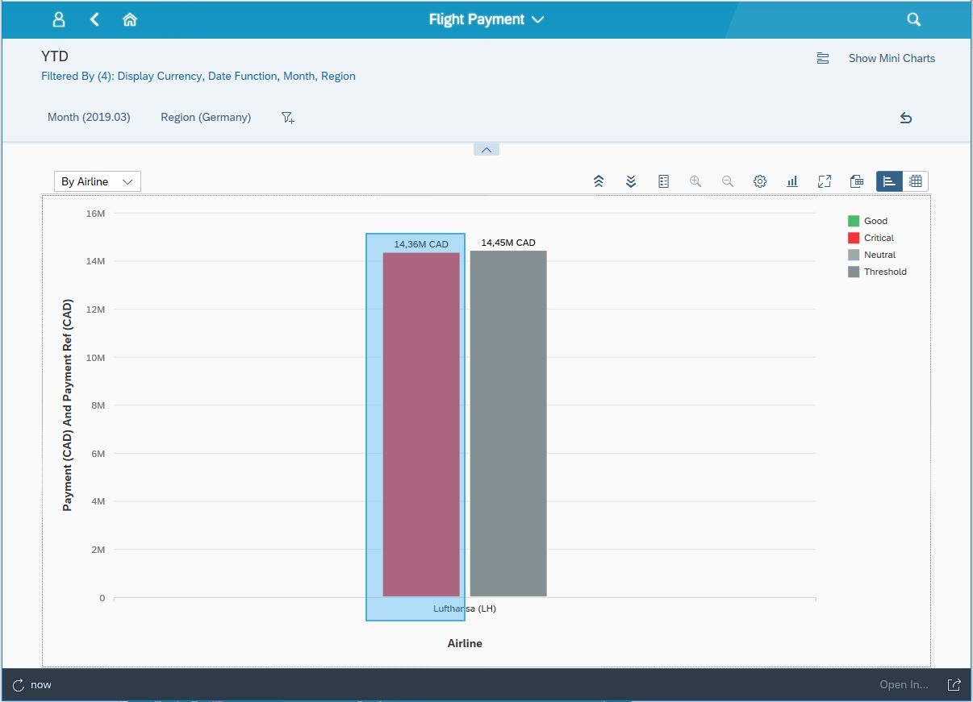Open the zoom in tool on the chart

695,181
